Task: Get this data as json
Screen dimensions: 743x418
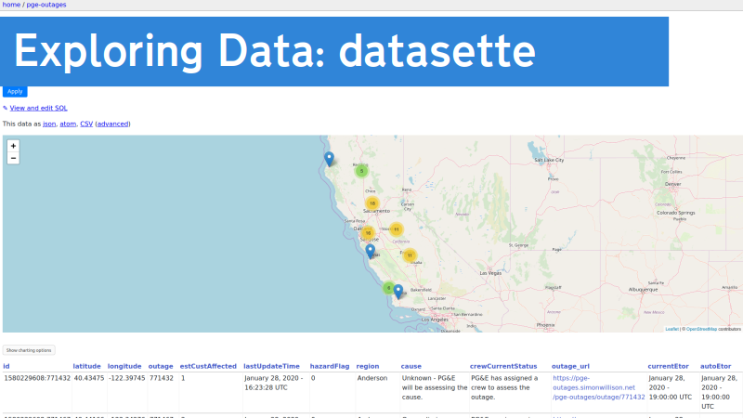Action: coord(49,124)
